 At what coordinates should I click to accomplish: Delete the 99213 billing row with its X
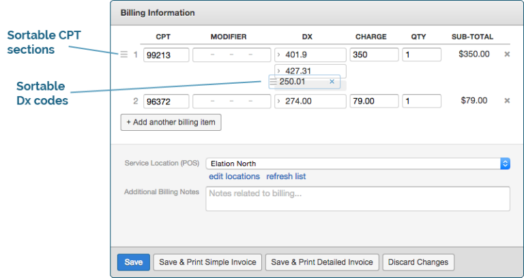click(507, 55)
